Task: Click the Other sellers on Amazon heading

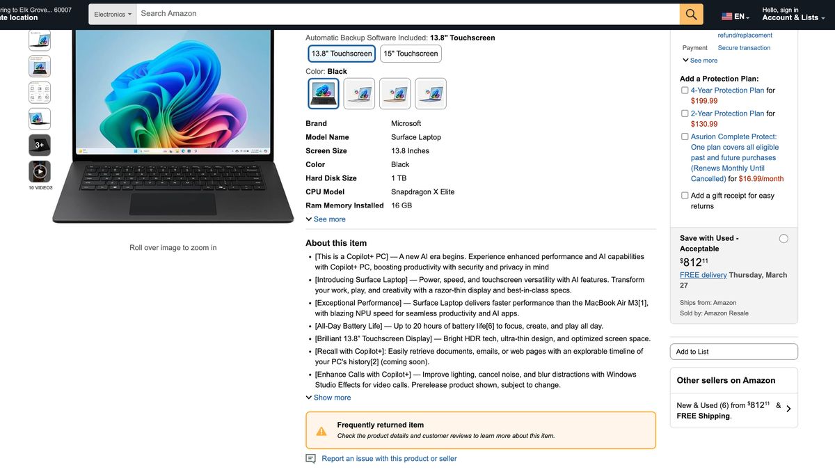Action: pos(726,380)
